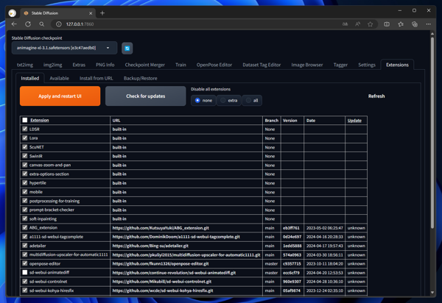The width and height of the screenshot is (442, 303).
Task: Switch to the img2img tab
Action: [x=53, y=65]
